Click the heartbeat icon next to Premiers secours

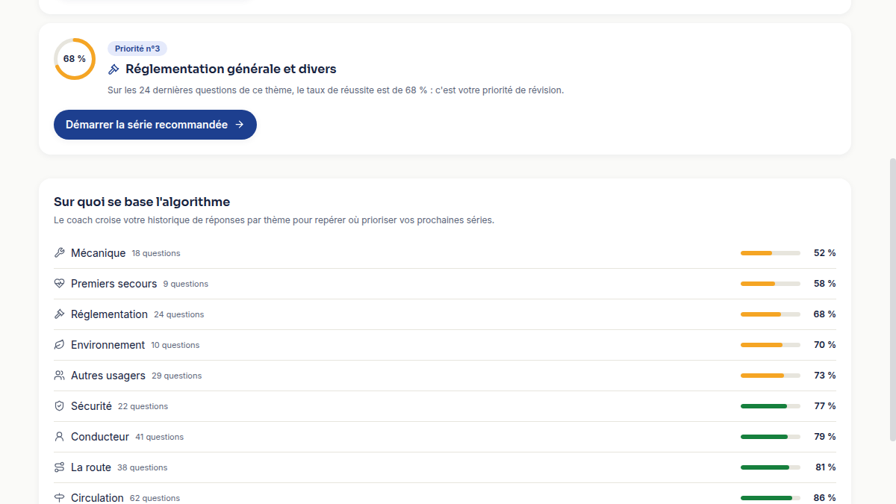[x=60, y=284]
